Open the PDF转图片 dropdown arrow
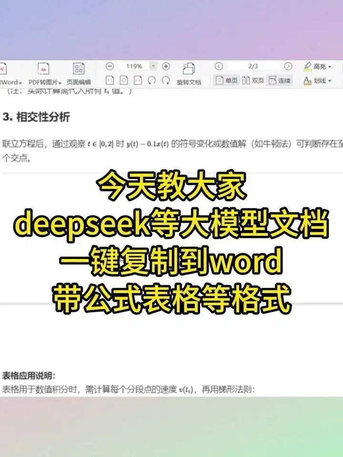 [60, 83]
